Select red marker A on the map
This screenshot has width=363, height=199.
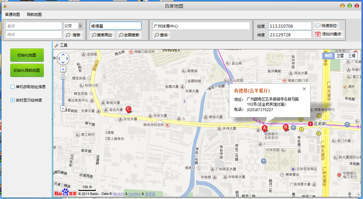coord(264,128)
